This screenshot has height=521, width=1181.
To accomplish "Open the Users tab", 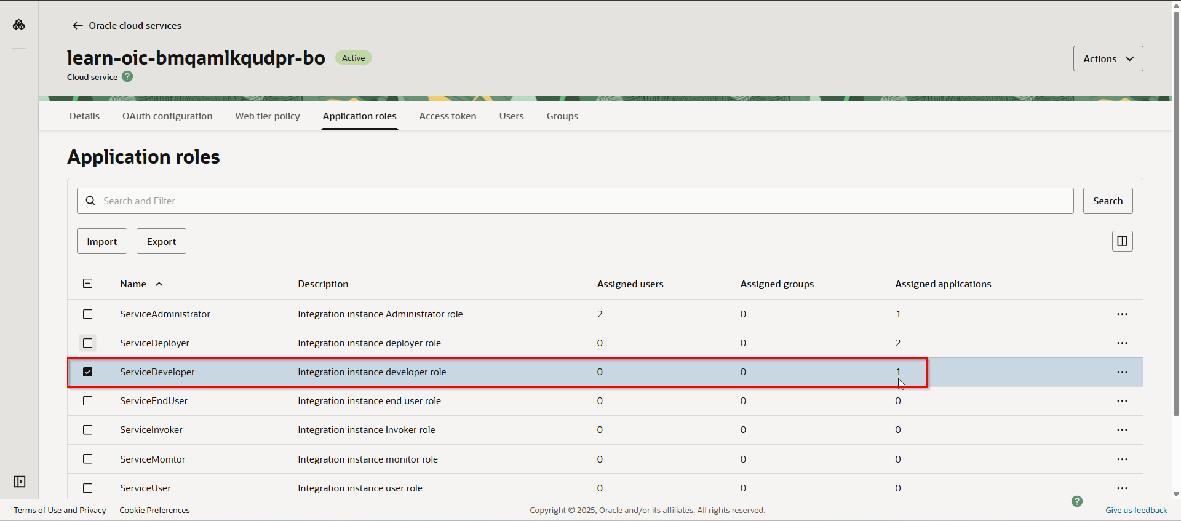I will tap(511, 116).
